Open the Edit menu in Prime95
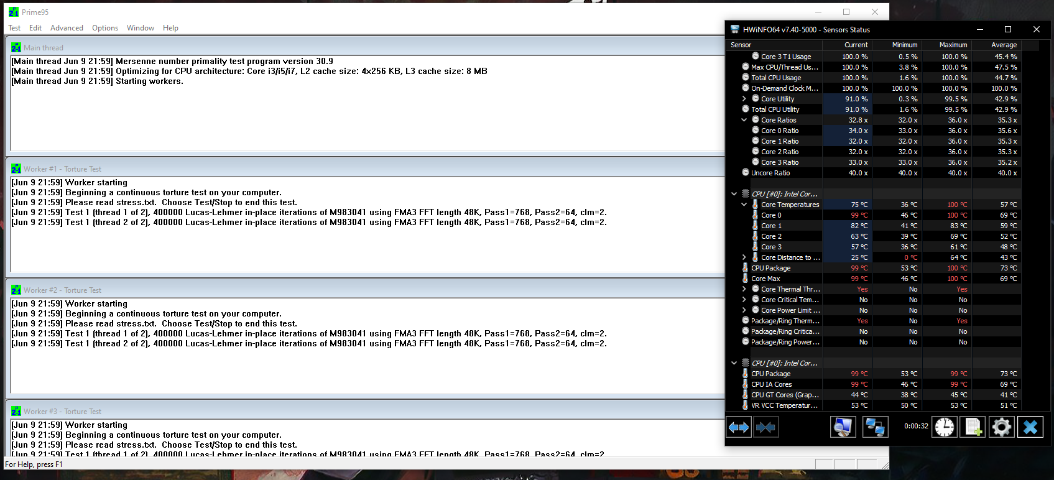Image resolution: width=1054 pixels, height=480 pixels. pyautogui.click(x=35, y=28)
